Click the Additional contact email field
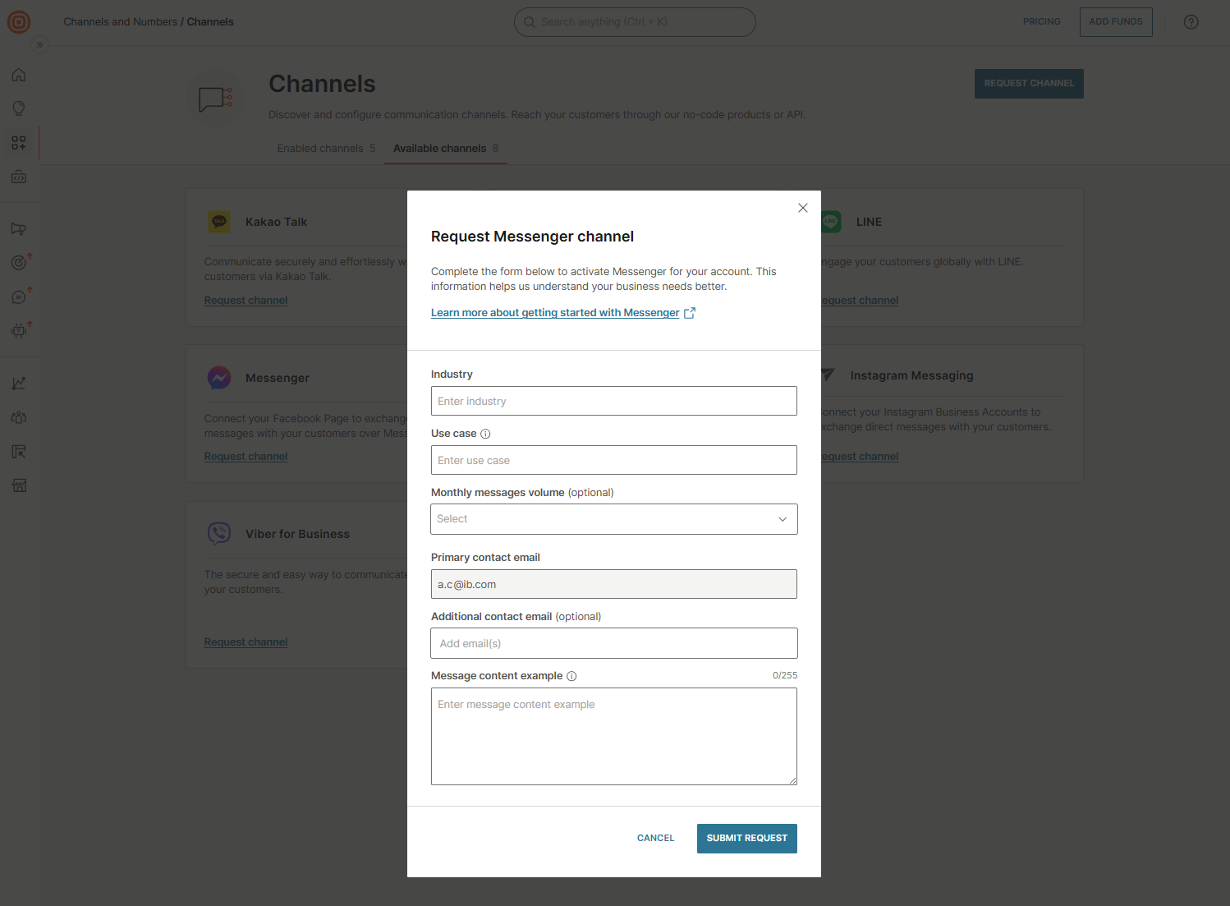Image resolution: width=1230 pixels, height=906 pixels. (x=613, y=643)
